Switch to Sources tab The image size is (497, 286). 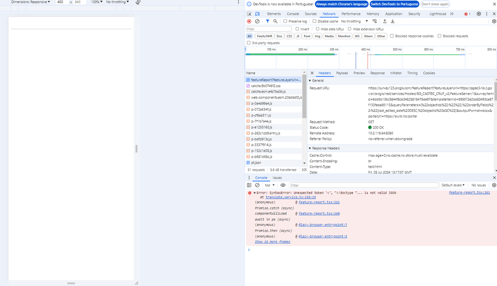tap(310, 14)
